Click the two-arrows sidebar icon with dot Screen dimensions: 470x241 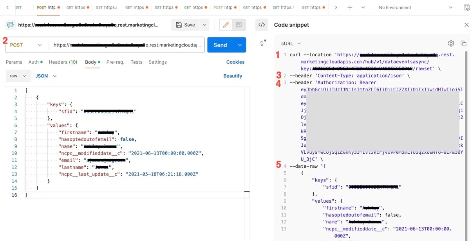[x=262, y=43]
